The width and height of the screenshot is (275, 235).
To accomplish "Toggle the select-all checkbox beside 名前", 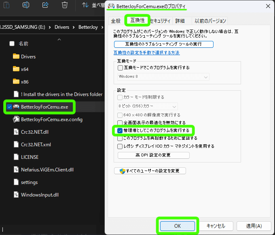I will (x=12, y=44).
